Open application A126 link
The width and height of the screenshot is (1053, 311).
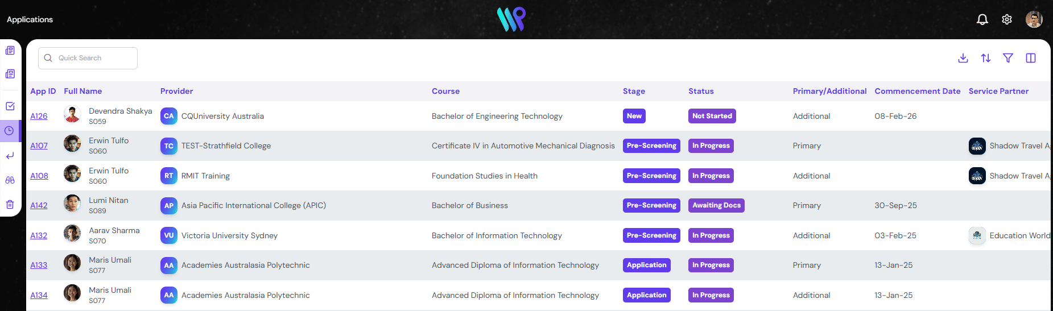point(39,116)
